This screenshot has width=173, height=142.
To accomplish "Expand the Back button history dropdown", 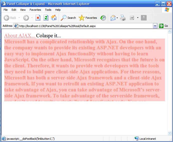I will coord(19,18).
